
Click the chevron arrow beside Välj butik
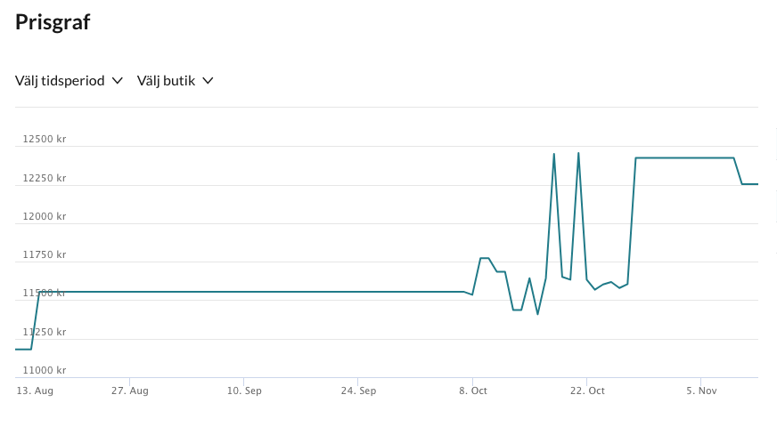click(x=208, y=81)
